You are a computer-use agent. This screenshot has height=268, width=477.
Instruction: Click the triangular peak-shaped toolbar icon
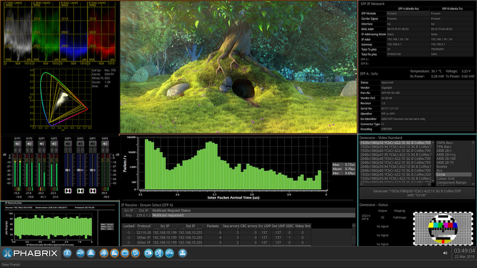point(91,253)
